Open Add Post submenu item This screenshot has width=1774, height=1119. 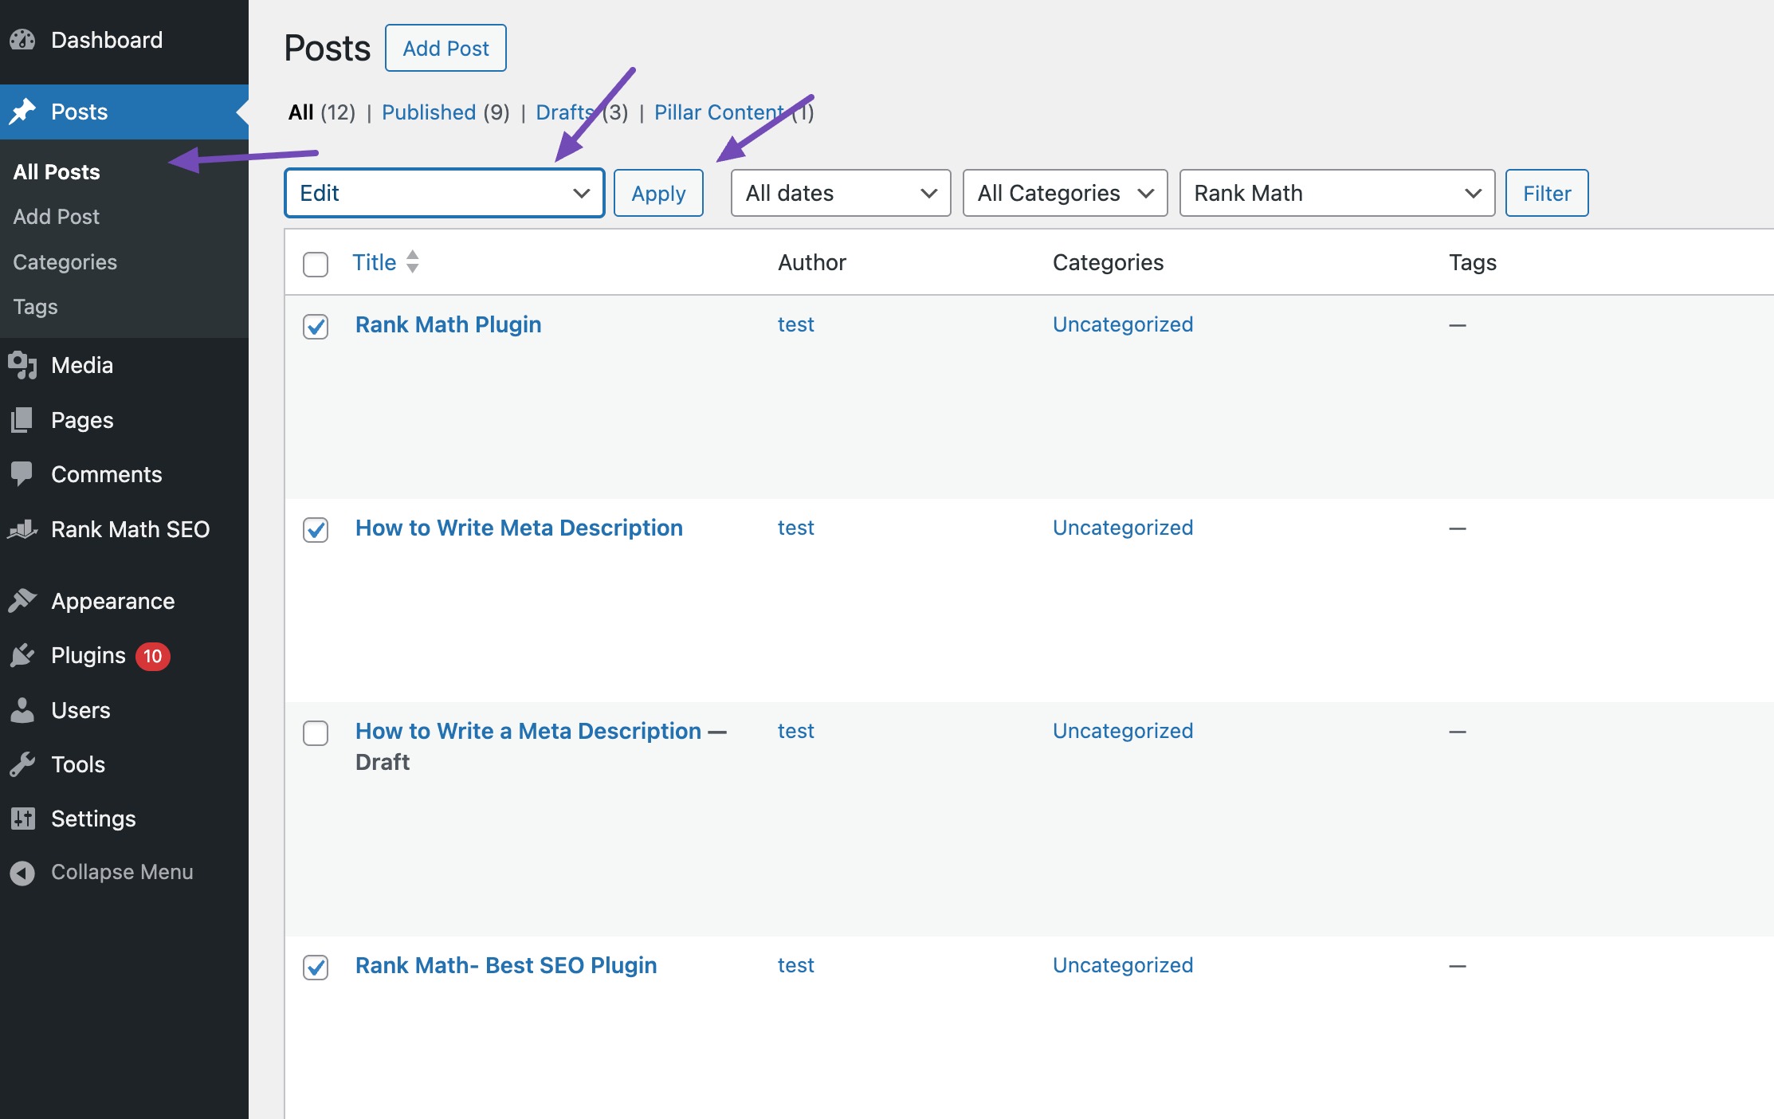(x=57, y=217)
